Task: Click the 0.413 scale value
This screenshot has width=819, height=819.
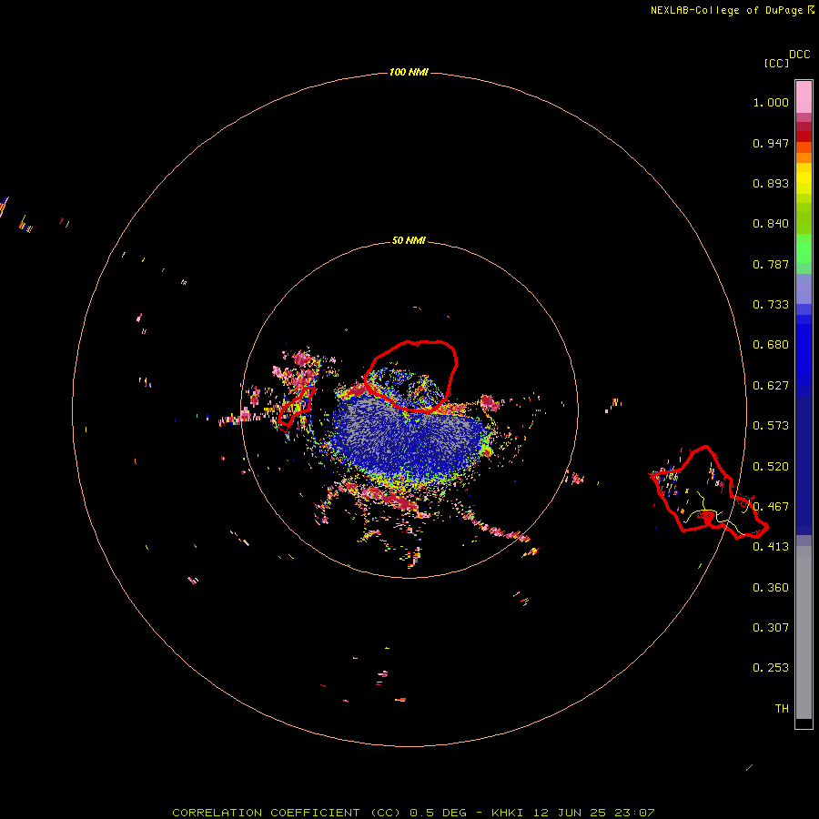Action: [771, 547]
